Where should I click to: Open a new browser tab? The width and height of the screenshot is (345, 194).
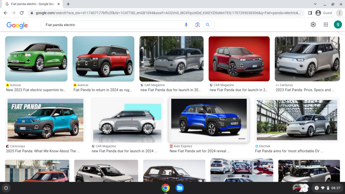point(68,4)
